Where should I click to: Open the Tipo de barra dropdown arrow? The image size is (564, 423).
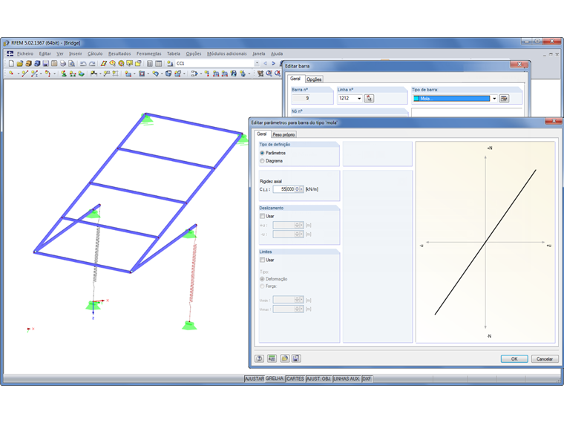tap(494, 98)
